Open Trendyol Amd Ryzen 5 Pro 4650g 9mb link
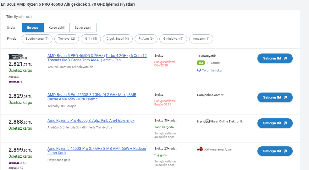Image resolution: width=309 pixels, height=170 pixels. (91, 121)
